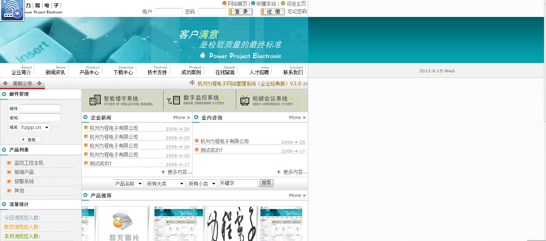Screen dimensions: 546x241
Task: Open 杭州力程电子有限公司 in the 业内咨询 list
Action: click(225, 141)
